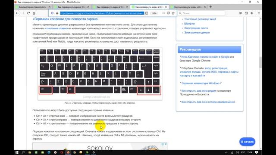Open Firefox account icon
Viewport: 276px width, 155px height.
coord(252,13)
